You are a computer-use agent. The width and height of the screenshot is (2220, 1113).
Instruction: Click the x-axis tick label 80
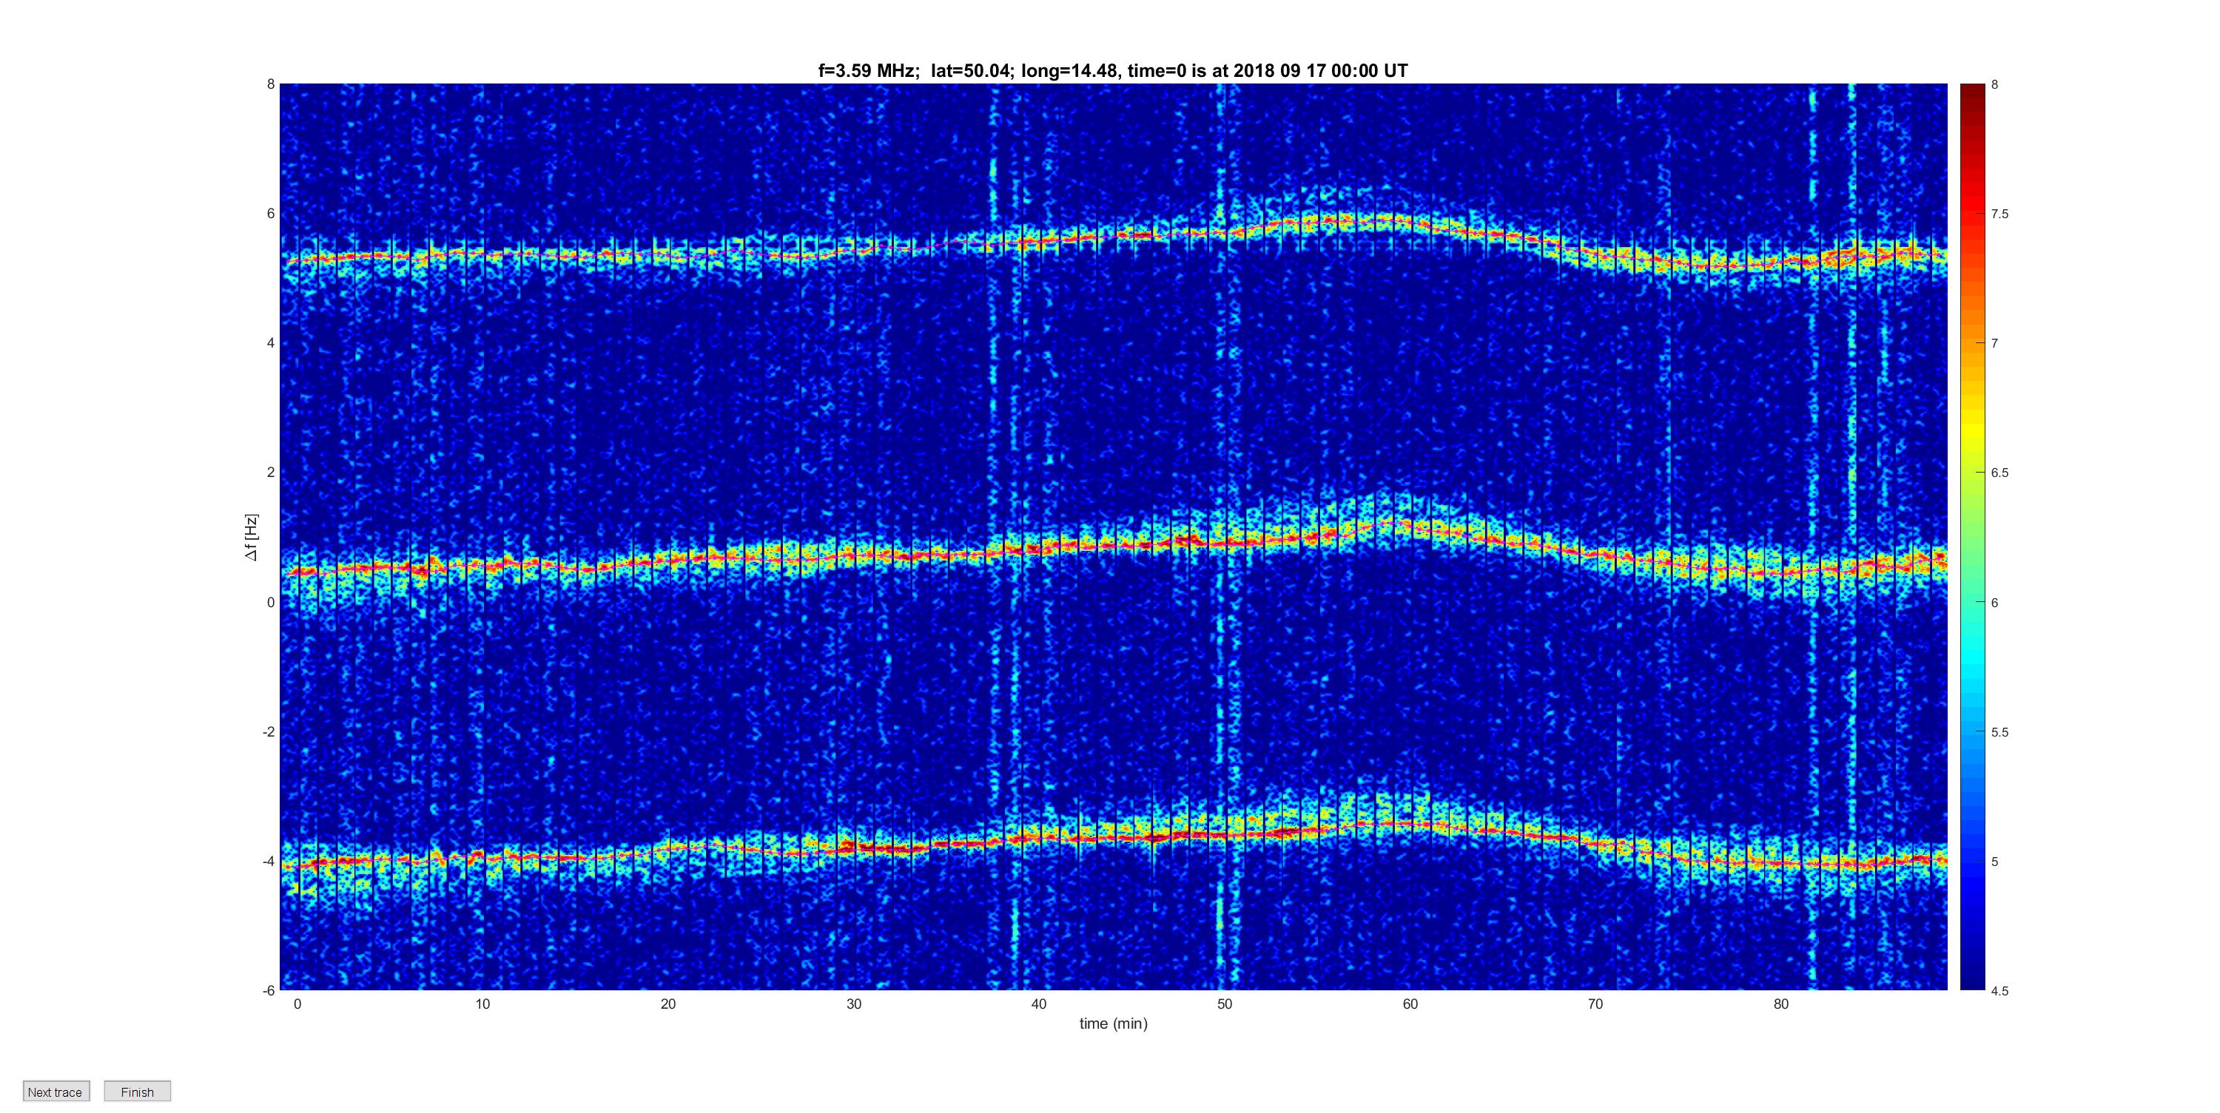pos(1781,1004)
